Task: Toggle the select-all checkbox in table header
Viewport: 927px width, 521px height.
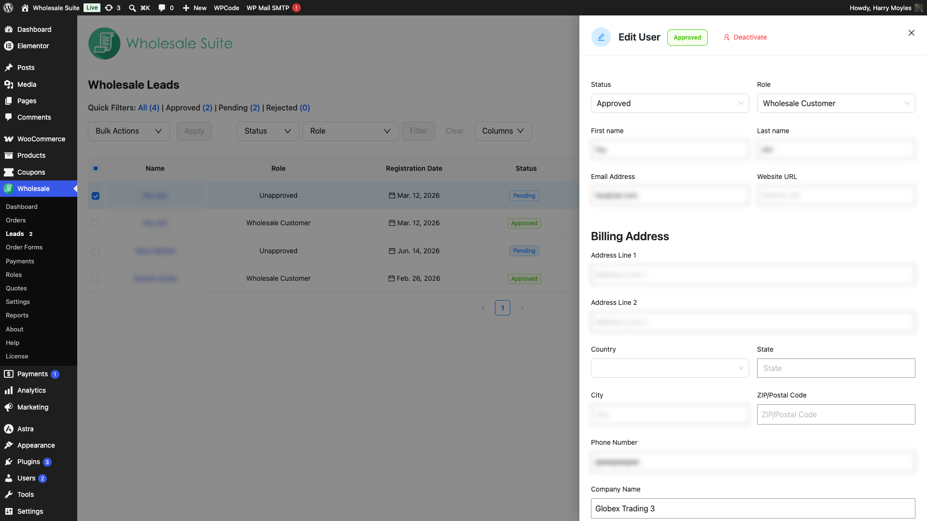Action: 96,168
